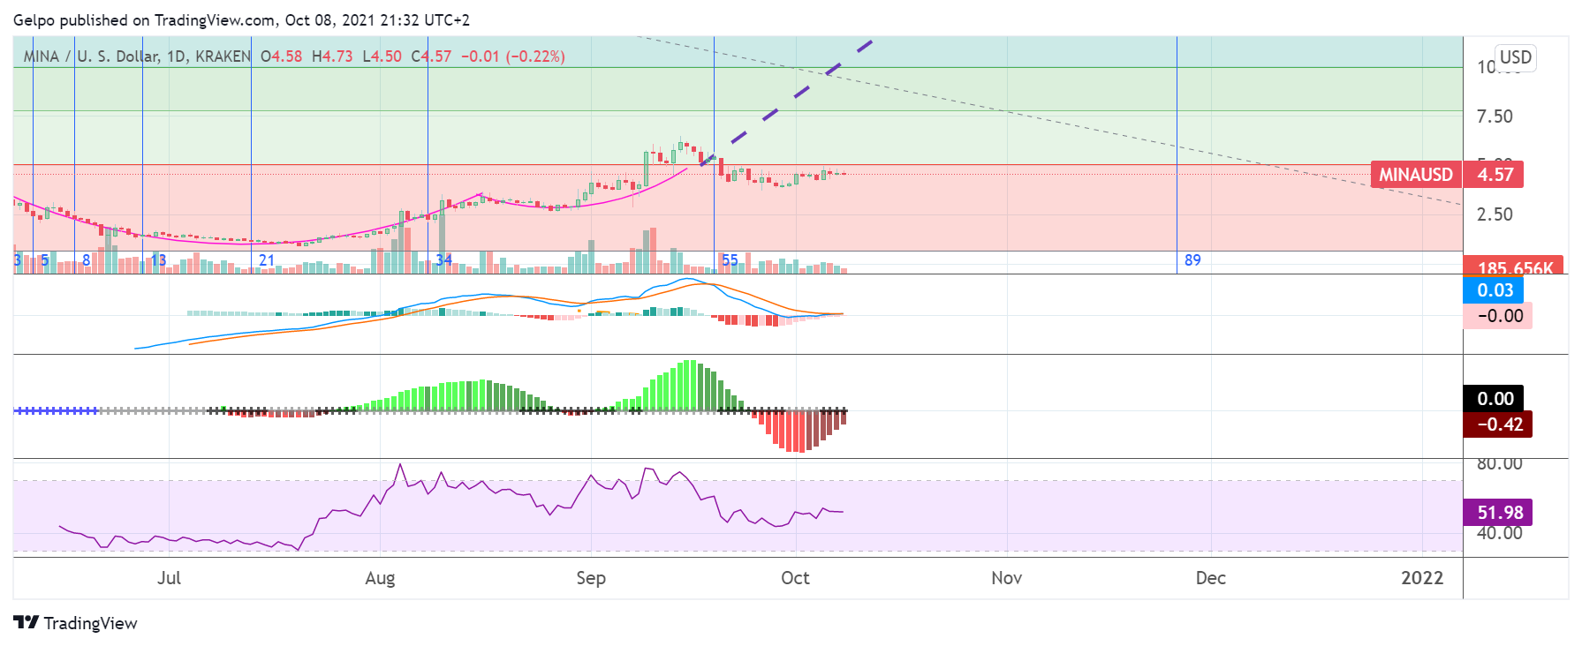Viewport: 1582px width, 646px height.
Task: Click the black 0.00 squeeze indicator value
Action: coord(1495,399)
